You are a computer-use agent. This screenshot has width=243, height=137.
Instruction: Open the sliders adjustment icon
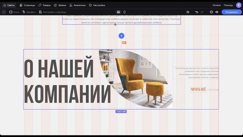click(188, 12)
